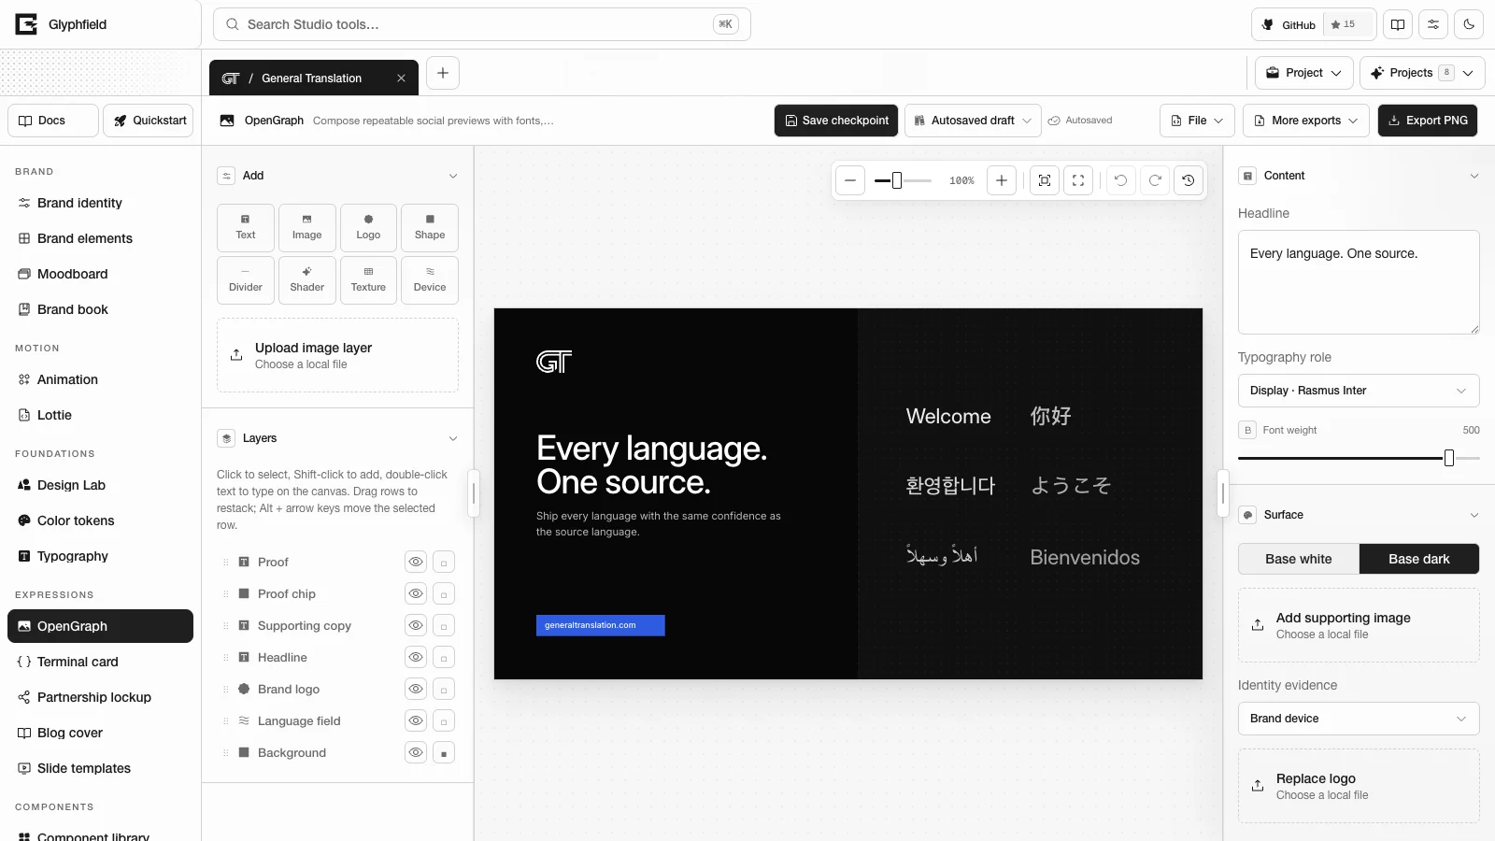
Task: Hide the Proof layer
Action: (416, 562)
